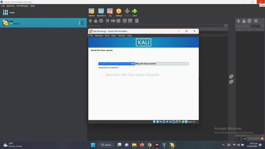The image size is (265, 149).
Task: Go to home folder in host file manager
Action: pos(96,21)
